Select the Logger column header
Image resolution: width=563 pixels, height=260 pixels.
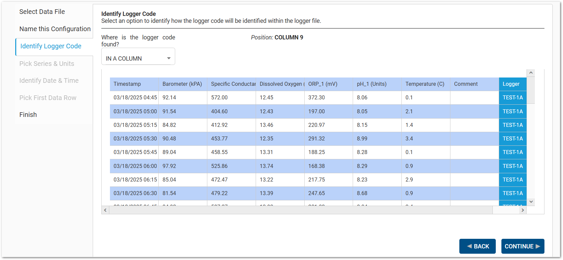click(x=512, y=84)
